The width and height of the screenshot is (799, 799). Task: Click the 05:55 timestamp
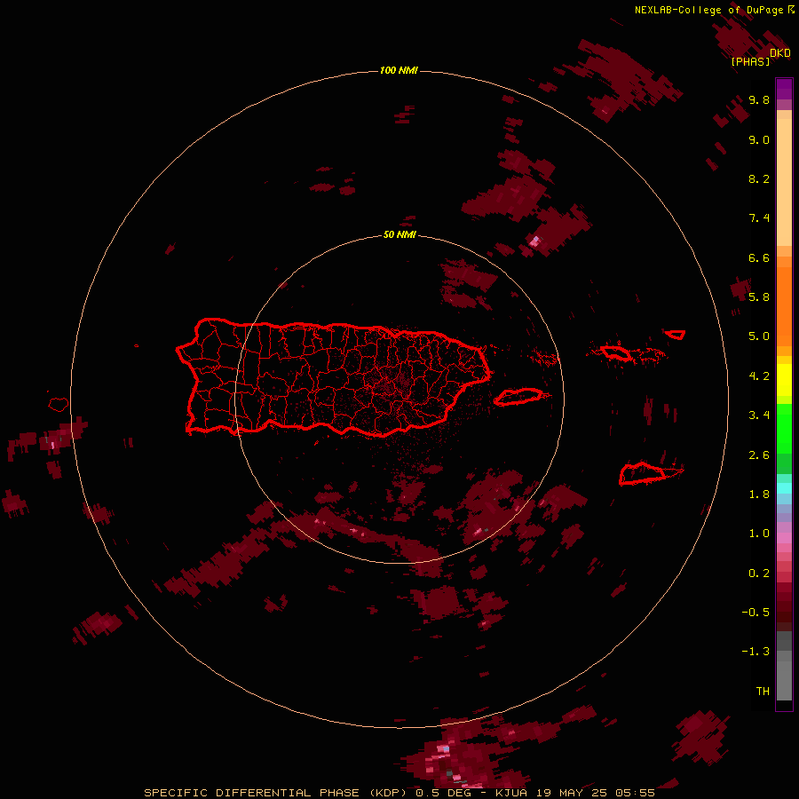pos(635,793)
